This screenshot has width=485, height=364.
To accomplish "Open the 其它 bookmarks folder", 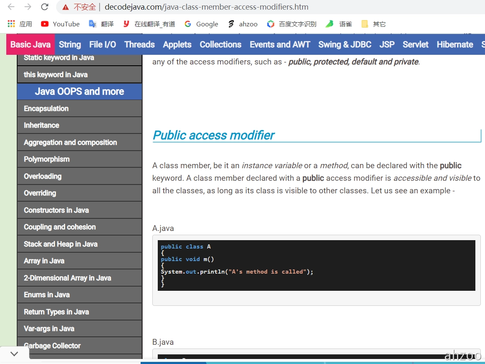I will point(374,24).
